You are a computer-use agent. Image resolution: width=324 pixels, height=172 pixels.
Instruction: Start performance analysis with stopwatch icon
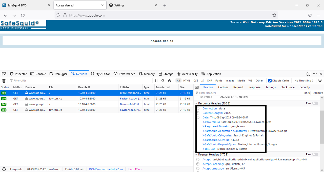pyautogui.click(x=4, y=169)
